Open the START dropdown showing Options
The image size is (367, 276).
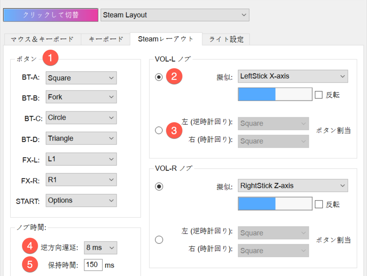pos(81,200)
